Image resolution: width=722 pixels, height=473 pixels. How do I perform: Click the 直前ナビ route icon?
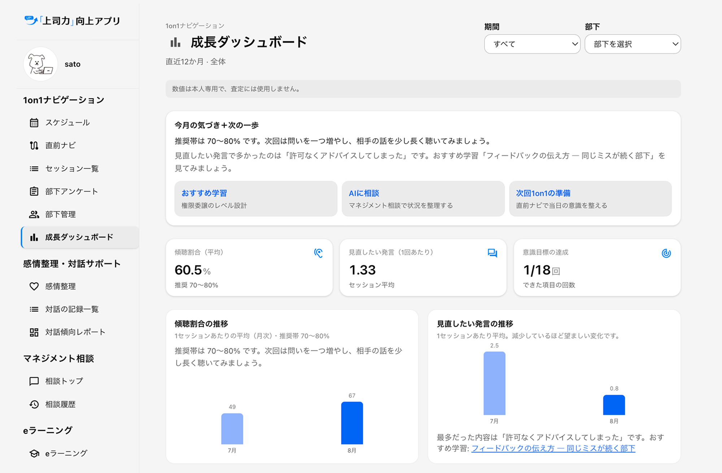point(34,145)
